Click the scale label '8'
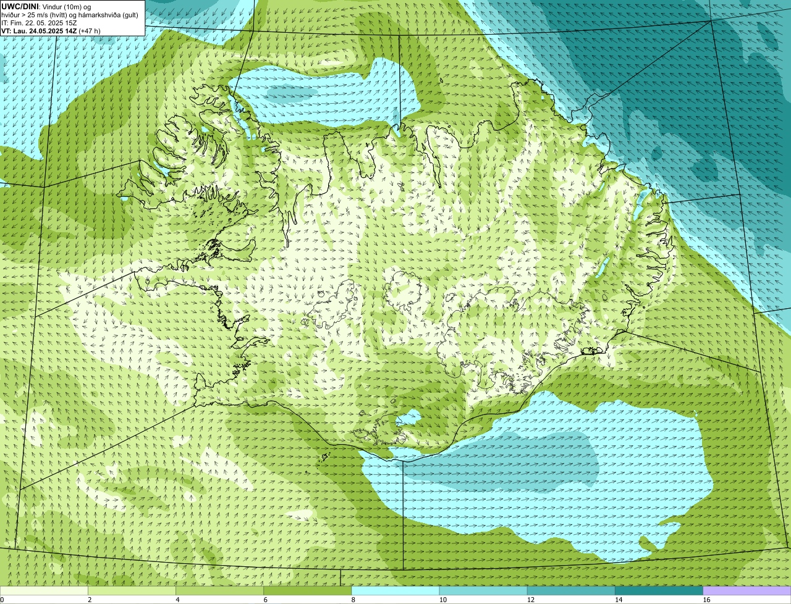Screen dimensions: 791x604 click(353, 600)
